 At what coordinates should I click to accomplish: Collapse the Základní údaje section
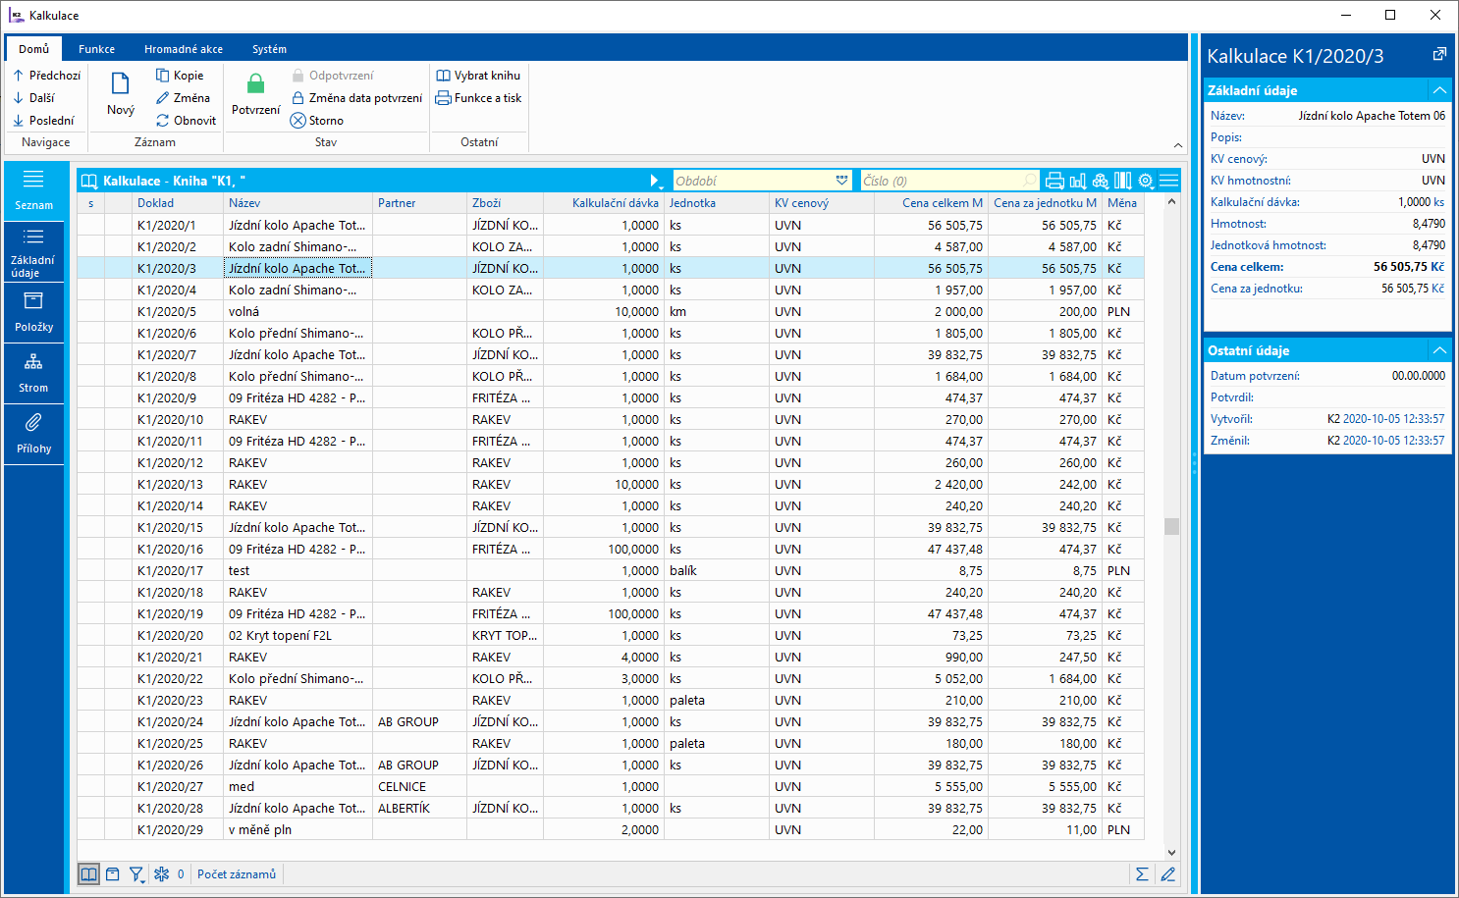click(1438, 90)
